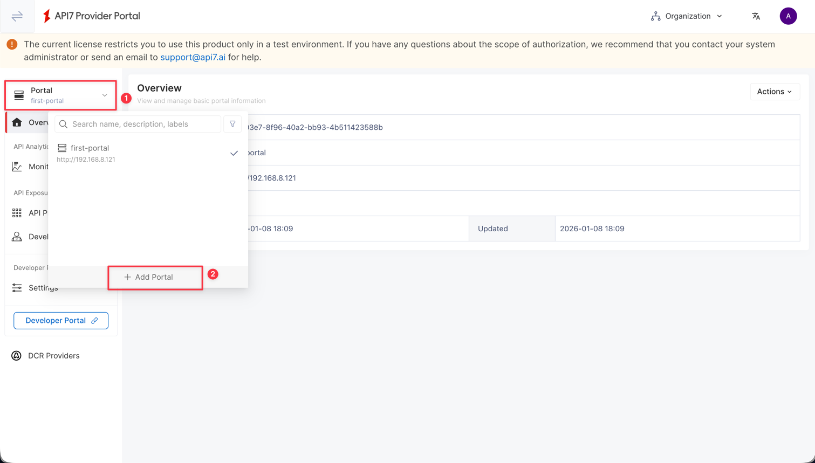Click the Settings sliders icon
The height and width of the screenshot is (463, 815).
point(17,288)
